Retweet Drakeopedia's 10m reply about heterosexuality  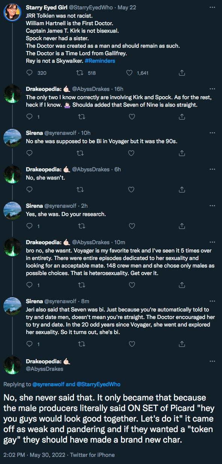click(x=80, y=285)
